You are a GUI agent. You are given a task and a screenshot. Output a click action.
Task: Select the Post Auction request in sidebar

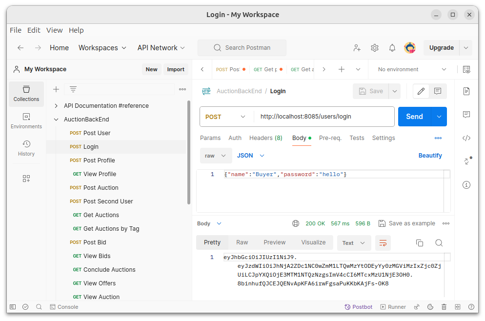click(x=101, y=188)
